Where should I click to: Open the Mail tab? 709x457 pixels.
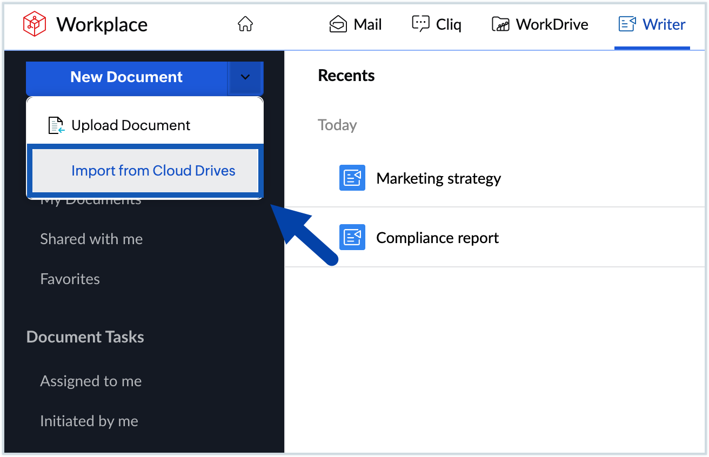[x=355, y=24]
